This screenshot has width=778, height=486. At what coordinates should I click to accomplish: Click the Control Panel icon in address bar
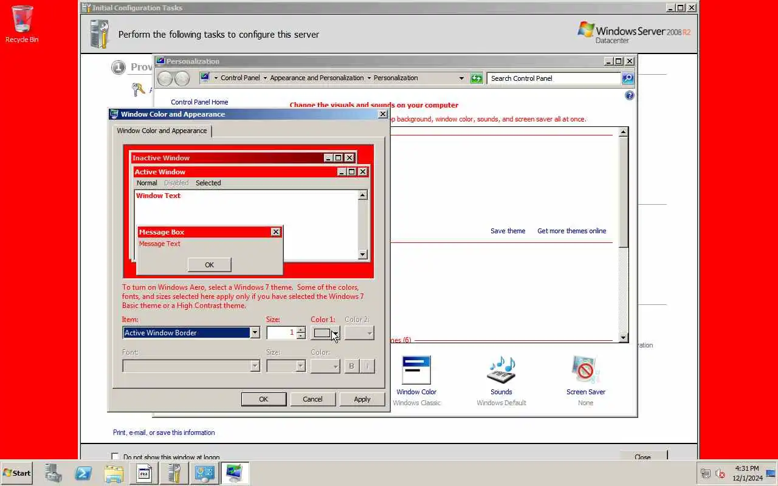point(205,78)
